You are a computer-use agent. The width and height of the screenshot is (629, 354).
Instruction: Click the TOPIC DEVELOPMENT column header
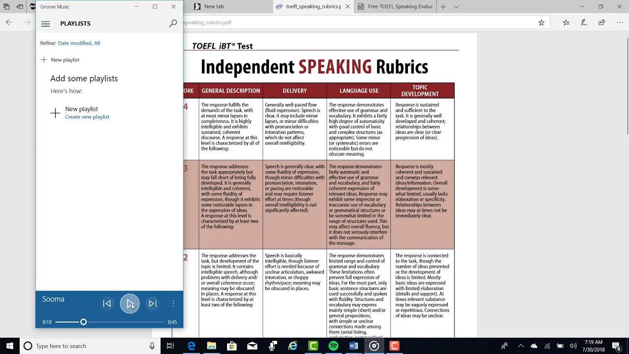(420, 91)
